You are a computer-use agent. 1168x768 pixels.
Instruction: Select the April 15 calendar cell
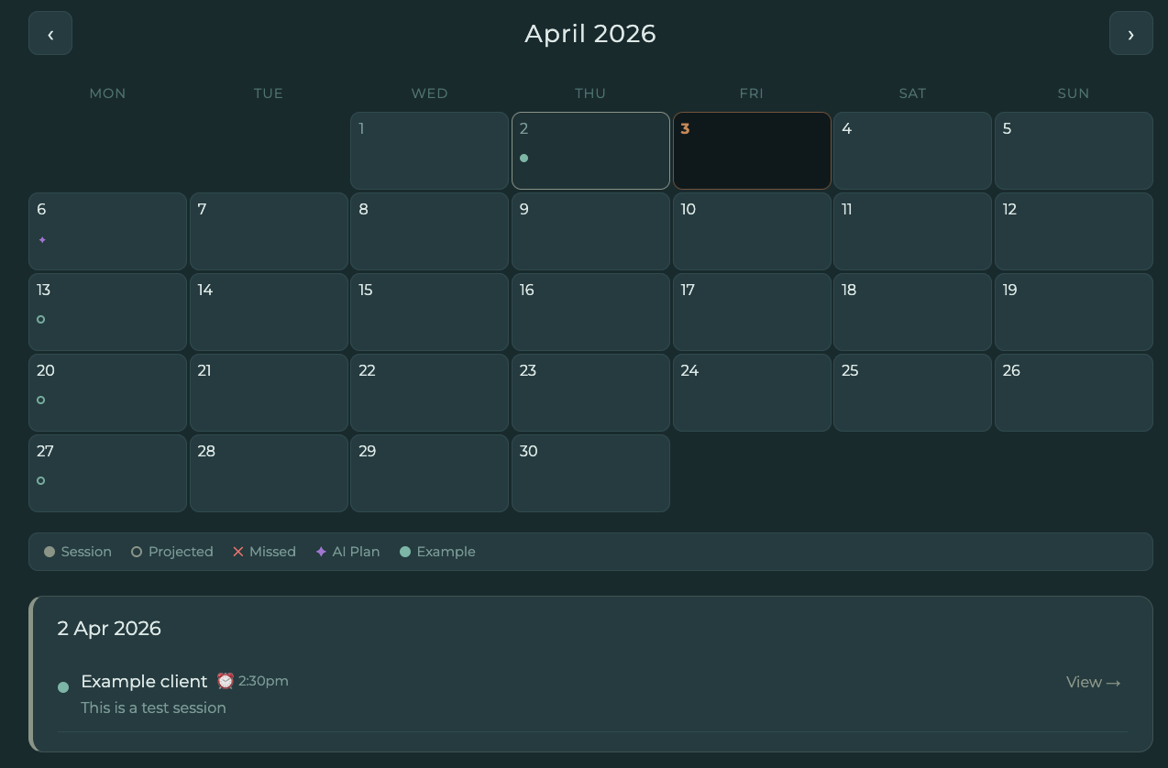tap(429, 312)
